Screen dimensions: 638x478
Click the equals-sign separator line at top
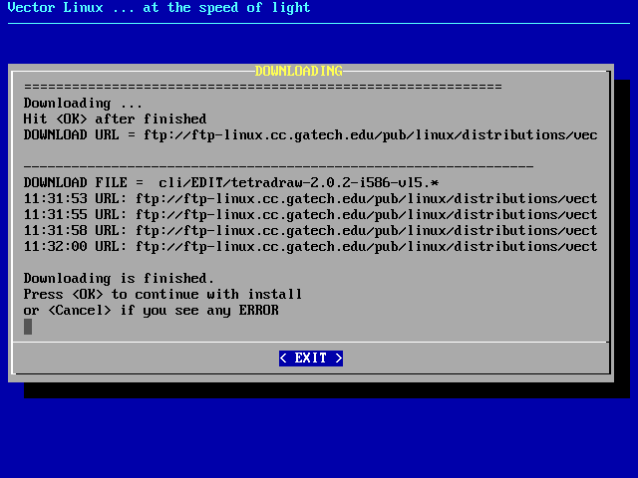pos(262,87)
